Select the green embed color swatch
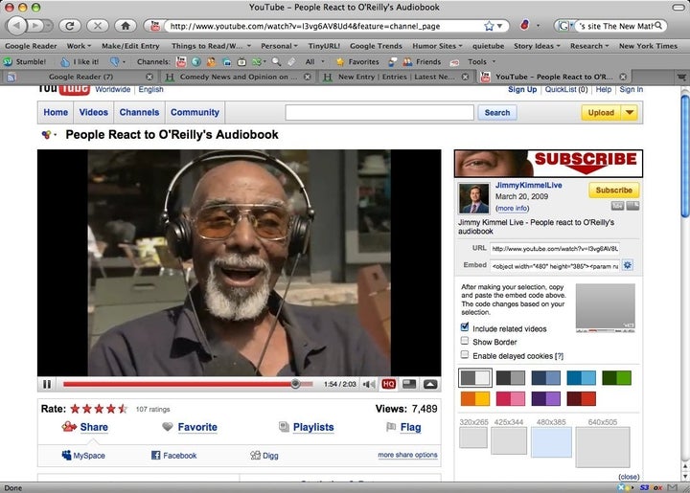This screenshot has width=690, height=493. (616, 378)
